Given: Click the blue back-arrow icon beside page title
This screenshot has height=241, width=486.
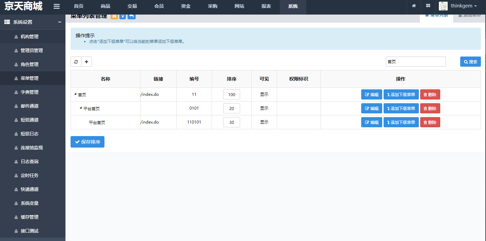Looking at the screenshot, I should pyautogui.click(x=132, y=16).
